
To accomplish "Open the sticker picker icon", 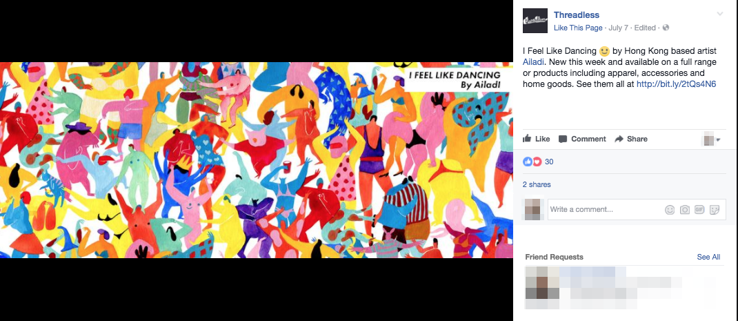I will (715, 210).
